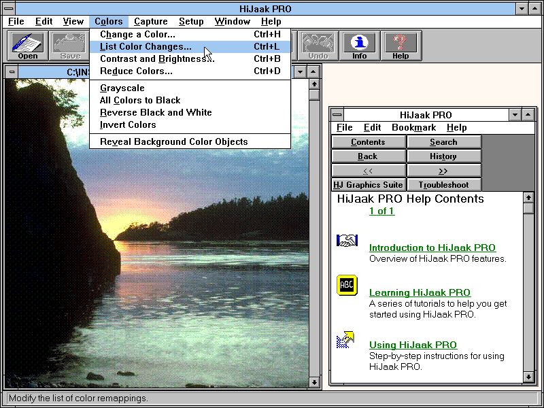The width and height of the screenshot is (544, 408).
Task: Click the handshake icon beside Introduction
Action: tap(347, 241)
